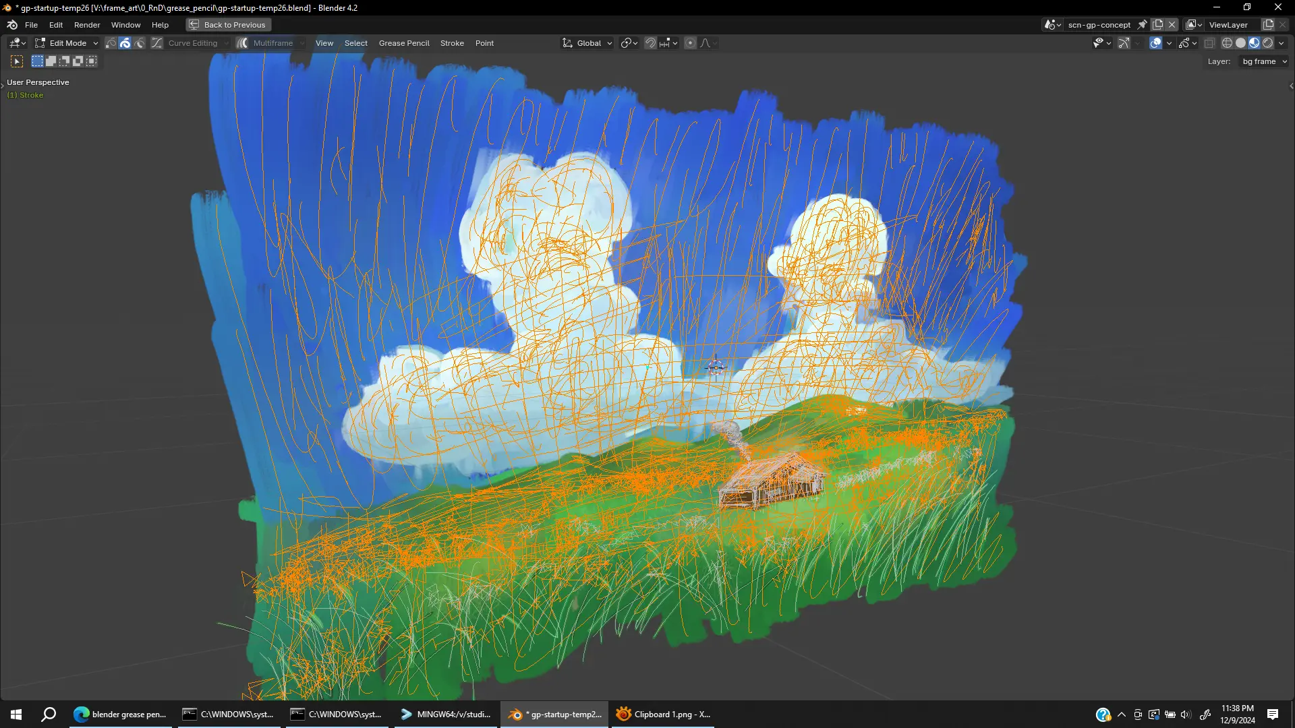Toggle viewport overlays visibility
This screenshot has width=1295, height=728.
(x=1155, y=43)
